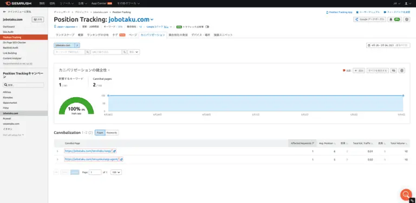The height and width of the screenshot is (203, 416).
Task: Click the Semrush logo in top bar
Action: [x=18, y=3]
